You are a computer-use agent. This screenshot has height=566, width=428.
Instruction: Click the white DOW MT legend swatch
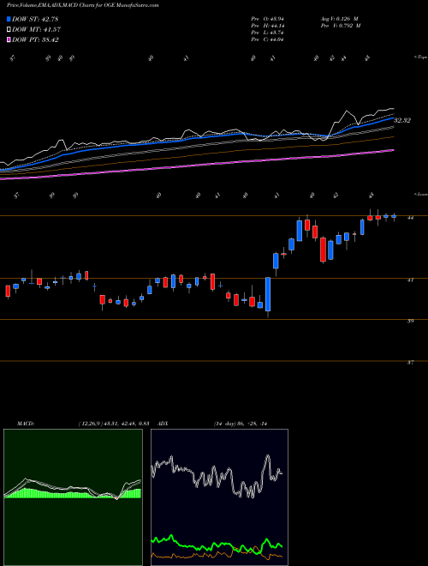click(9, 30)
